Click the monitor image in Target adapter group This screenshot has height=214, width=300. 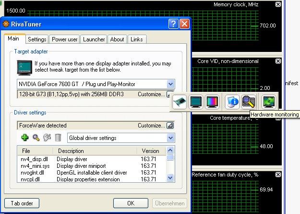pyautogui.click(x=24, y=67)
